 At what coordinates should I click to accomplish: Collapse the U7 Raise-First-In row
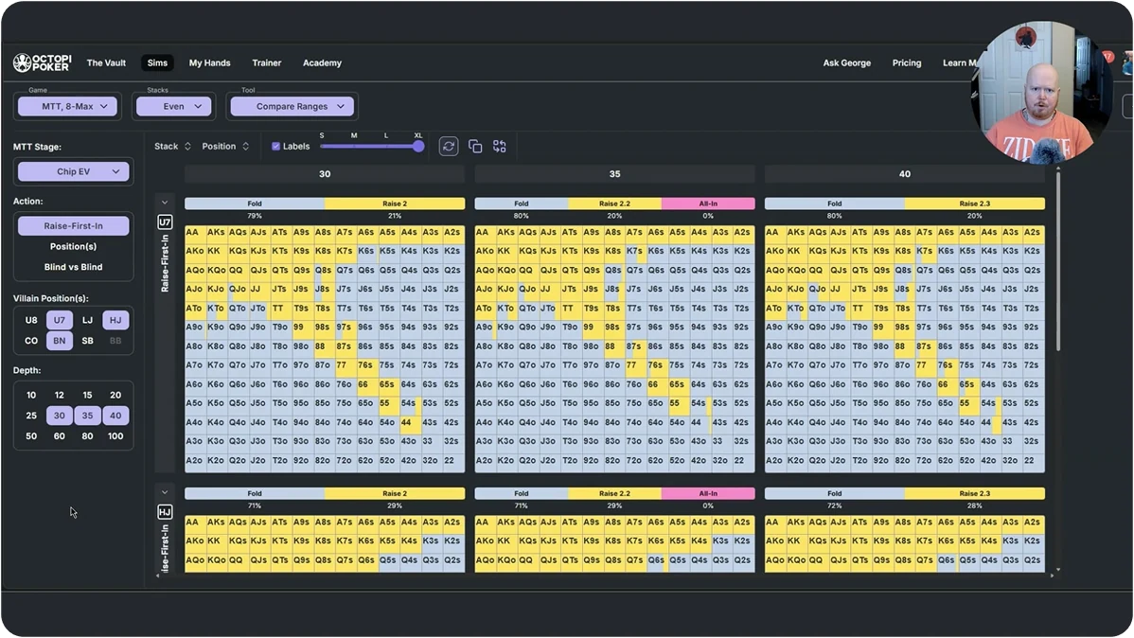pyautogui.click(x=165, y=203)
